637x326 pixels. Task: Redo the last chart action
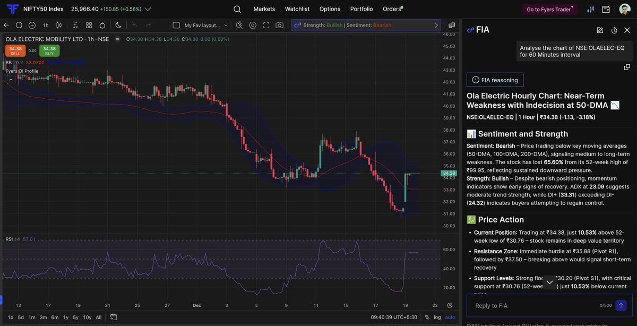(148, 25)
